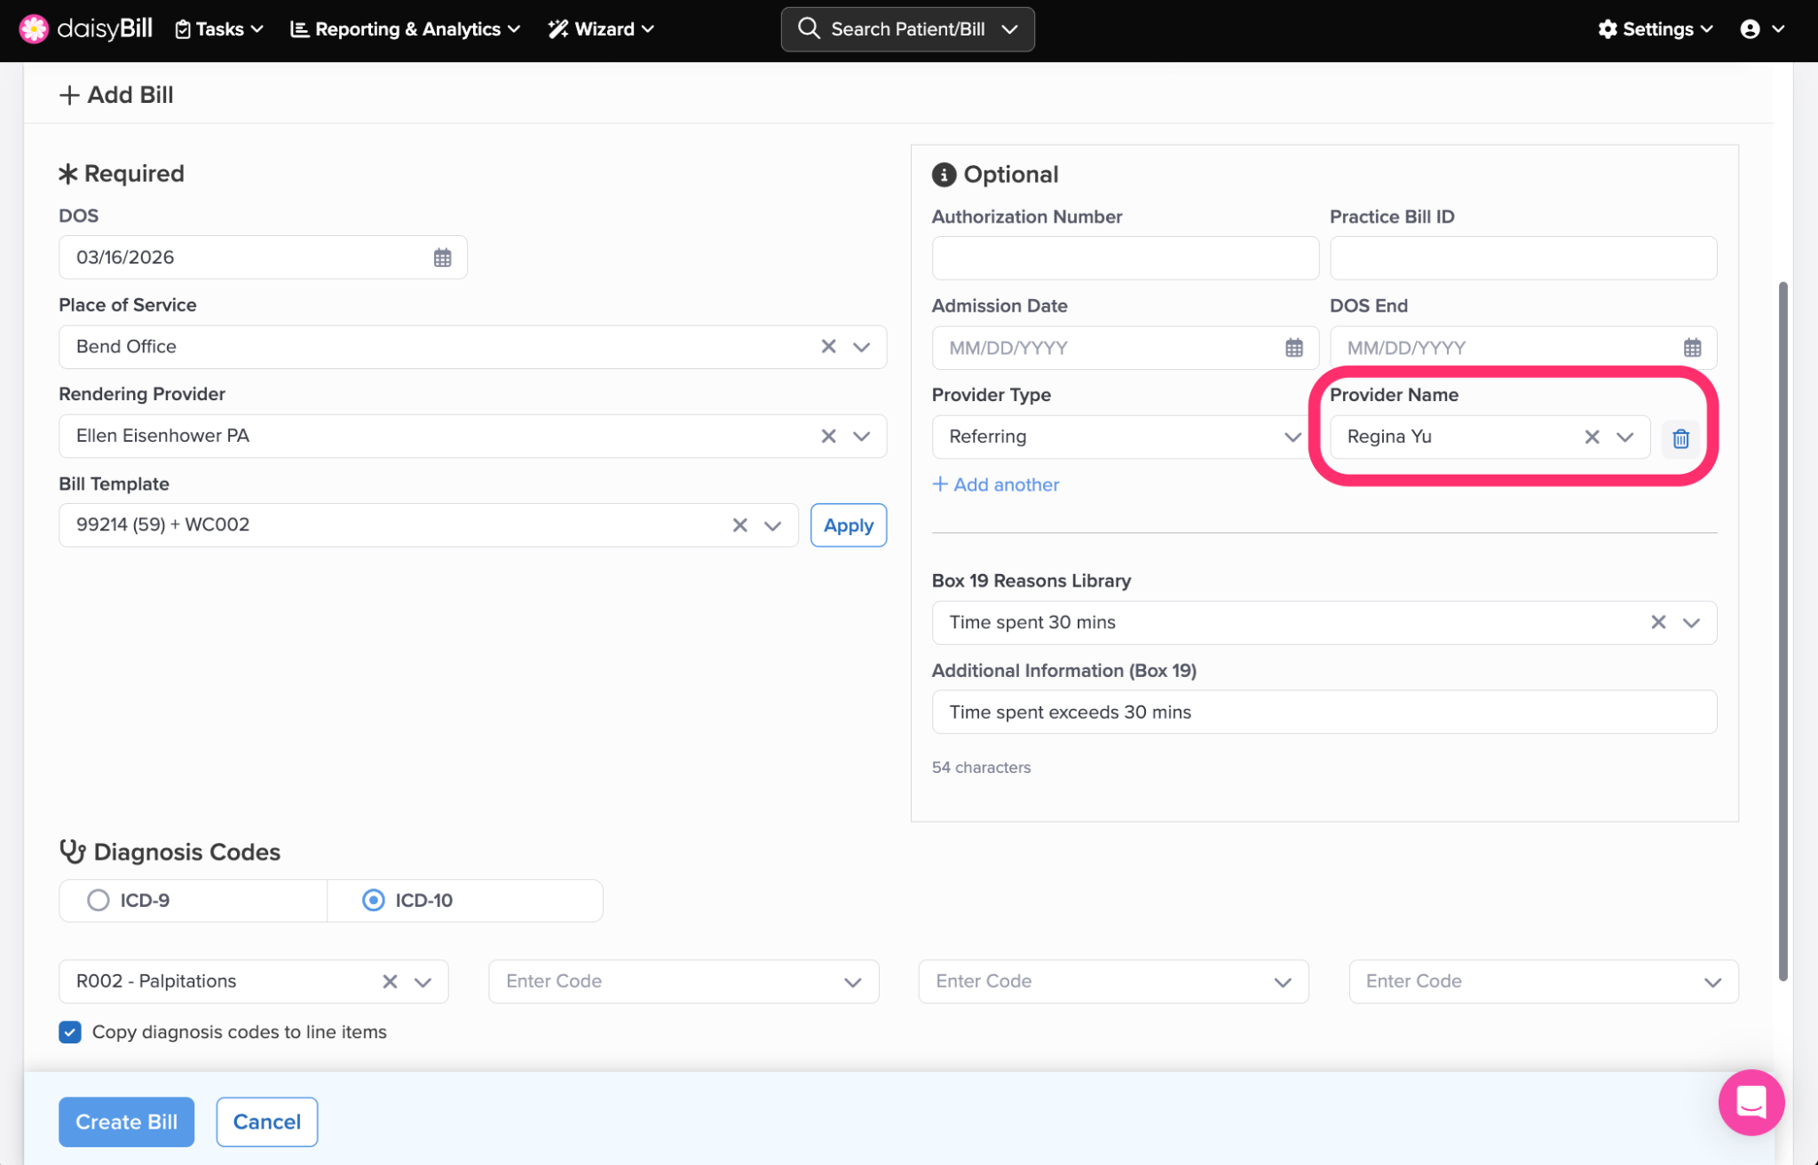Screen dimensions: 1818x1165
Task: Remove R002 Palpitations diagnosis code
Action: 390,981
